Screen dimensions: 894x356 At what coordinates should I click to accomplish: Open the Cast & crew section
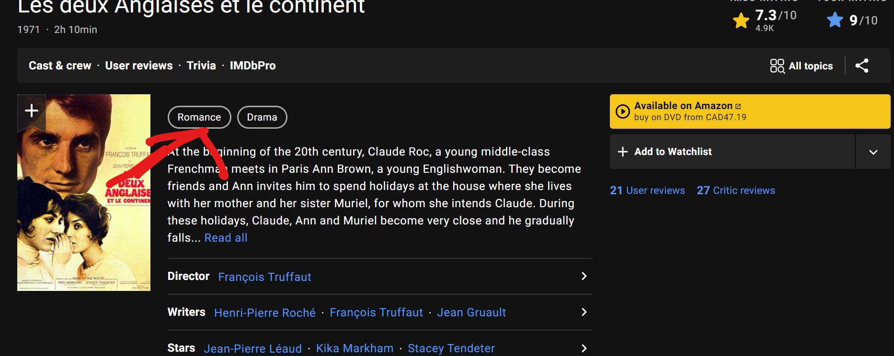click(x=60, y=66)
